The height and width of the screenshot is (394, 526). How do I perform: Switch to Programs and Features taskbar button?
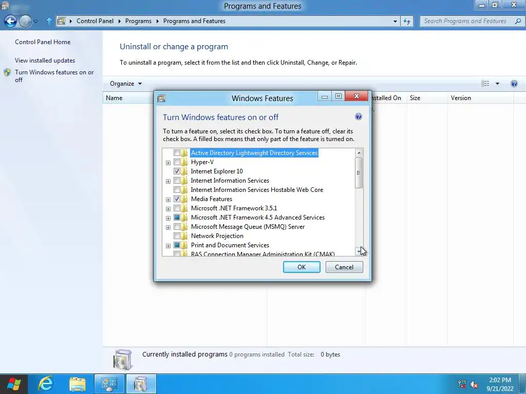[141, 384]
